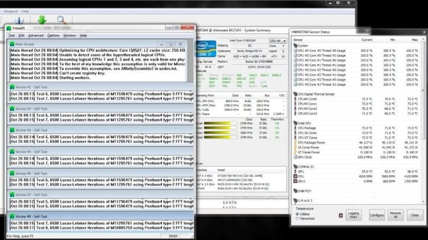Viewport: 428px width, 240px height.
Task: Open the Edit menu in Prime95
Action: tap(21, 35)
